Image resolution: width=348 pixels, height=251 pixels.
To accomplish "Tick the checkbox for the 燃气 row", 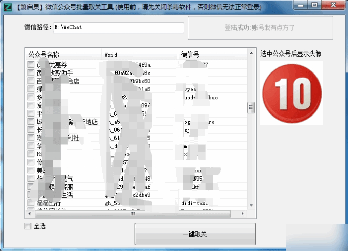I will tap(31, 178).
